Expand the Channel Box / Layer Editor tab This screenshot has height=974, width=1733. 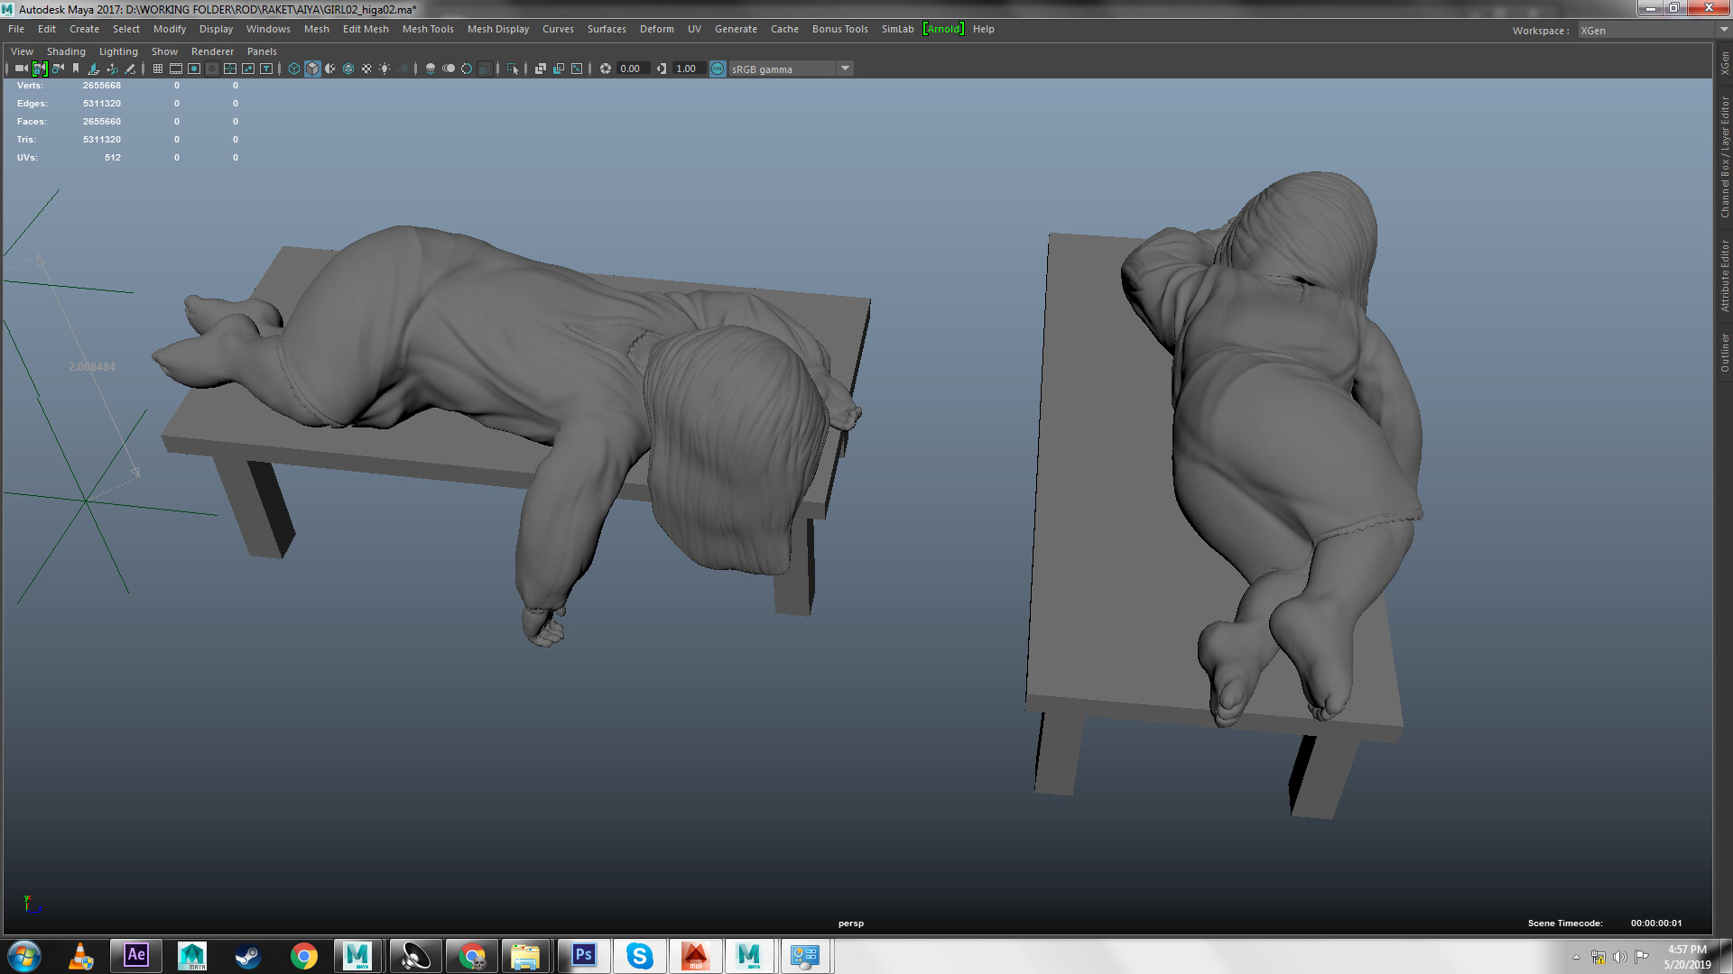coord(1724,157)
